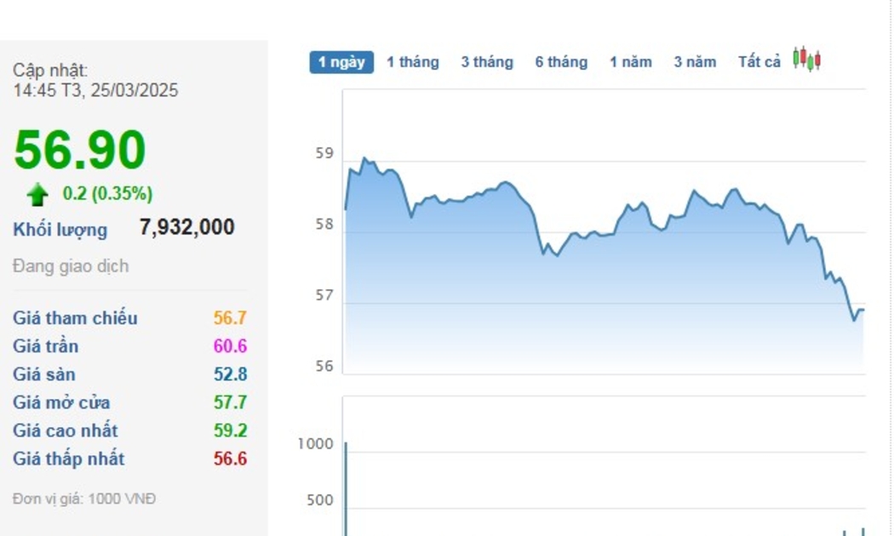The height and width of the screenshot is (536, 894).
Task: Click the candlestick chart icon
Action: click(x=806, y=60)
